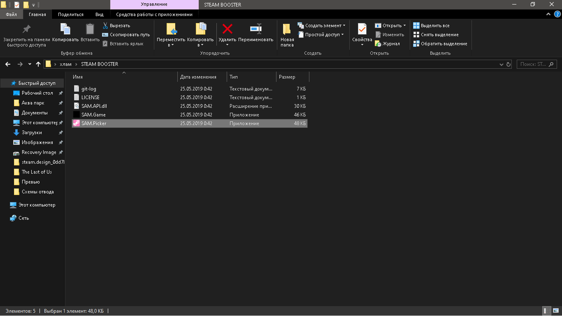Open Средства работы с приложениями tab
This screenshot has height=316, width=562.
(x=154, y=15)
